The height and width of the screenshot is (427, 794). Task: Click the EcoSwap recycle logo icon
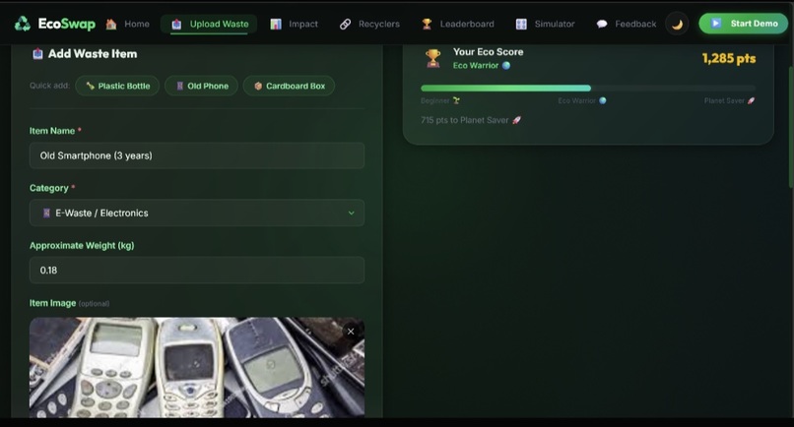point(23,24)
